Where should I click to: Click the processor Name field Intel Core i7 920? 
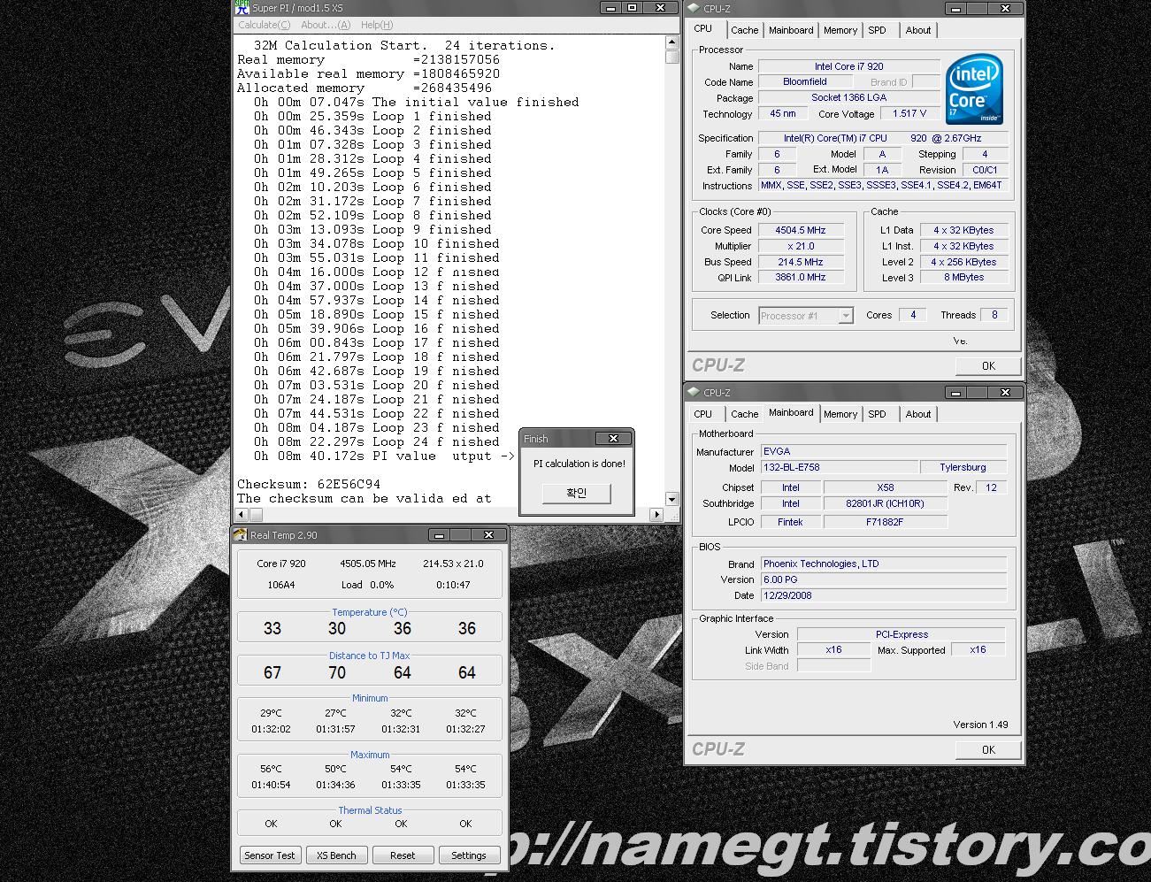pos(849,66)
